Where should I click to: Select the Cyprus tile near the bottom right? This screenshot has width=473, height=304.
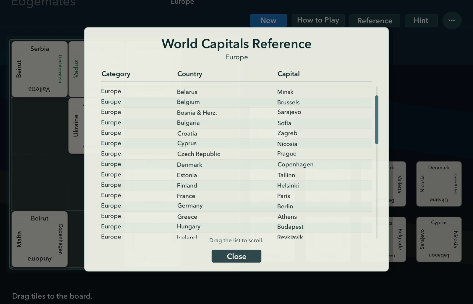tap(439, 239)
